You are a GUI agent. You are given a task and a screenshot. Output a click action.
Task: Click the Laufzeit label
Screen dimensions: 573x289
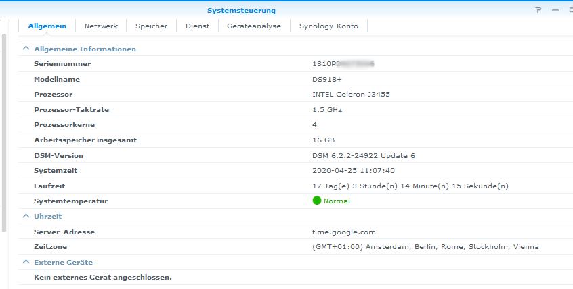point(49,186)
